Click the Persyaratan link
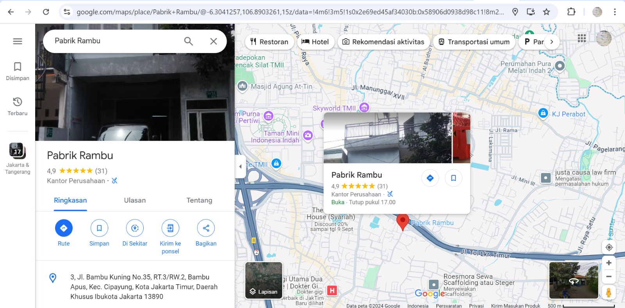The height and width of the screenshot is (308, 625). [x=448, y=306]
